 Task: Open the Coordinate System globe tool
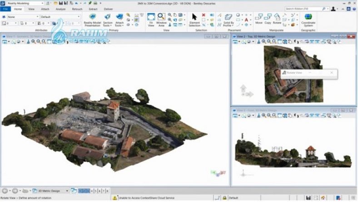(308, 19)
